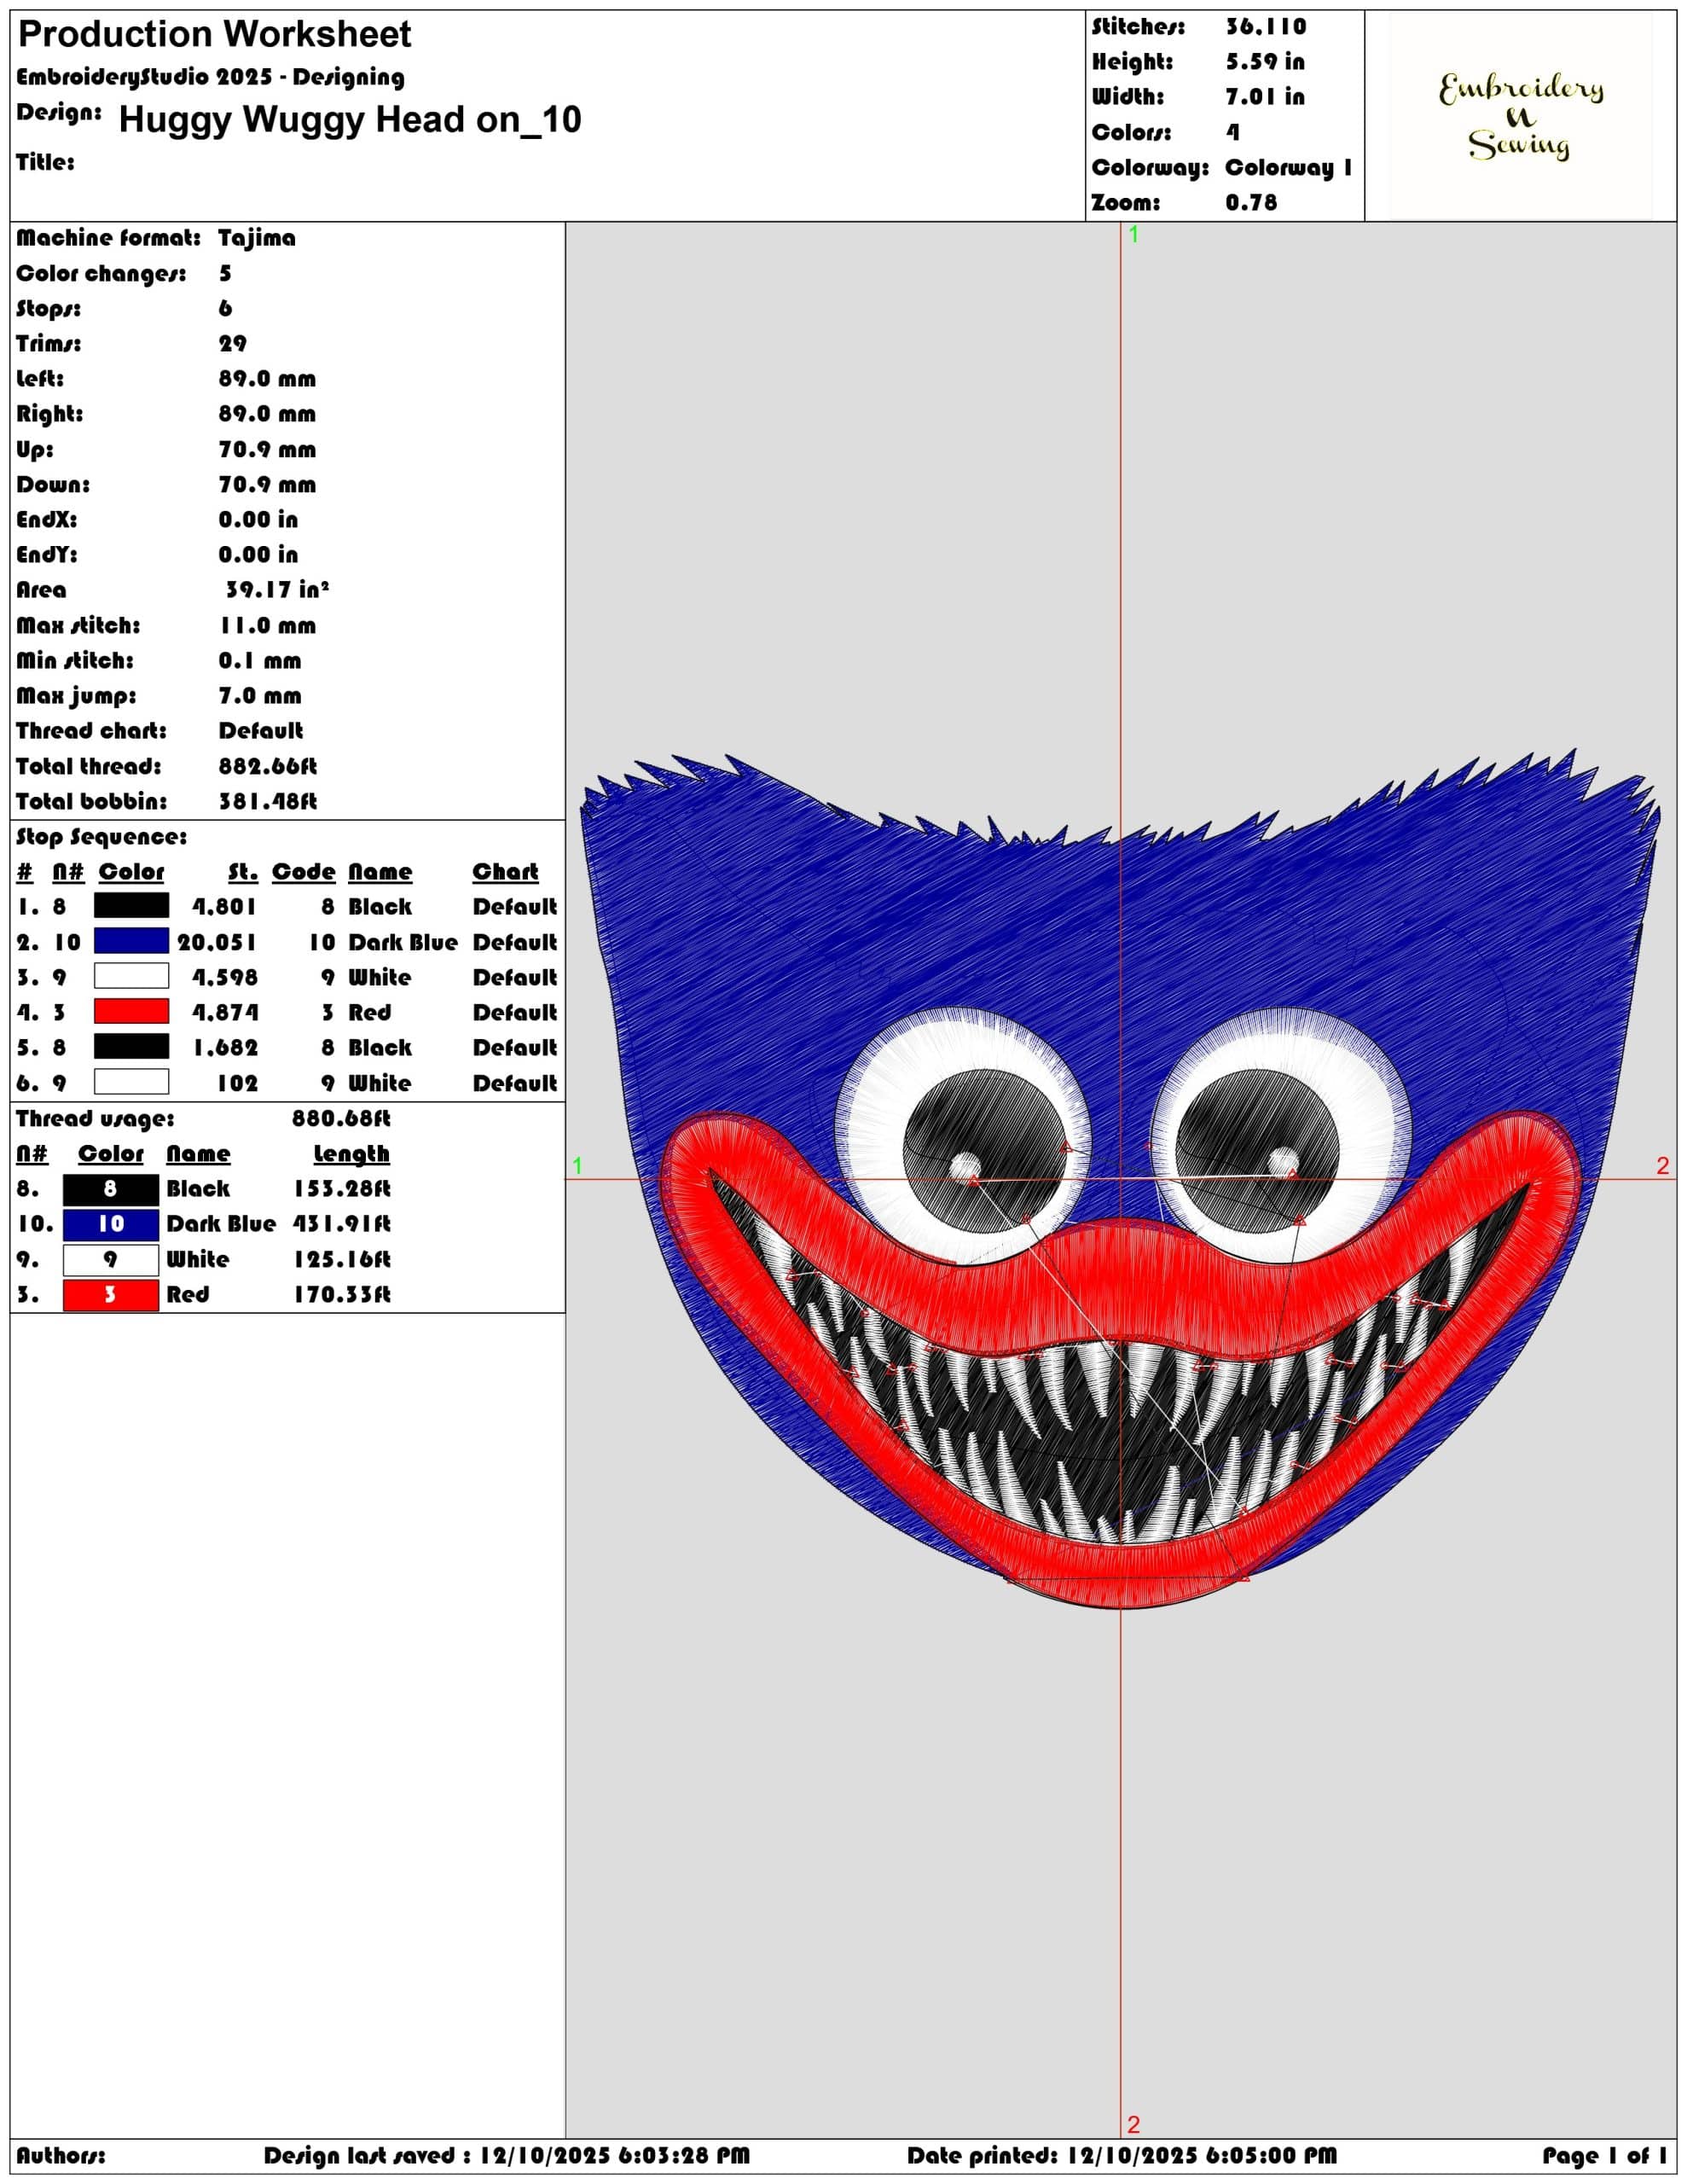Click the 'Left:' value 89.0 mm
Viewport: 1687px width, 2184px height.
pyautogui.click(x=267, y=379)
